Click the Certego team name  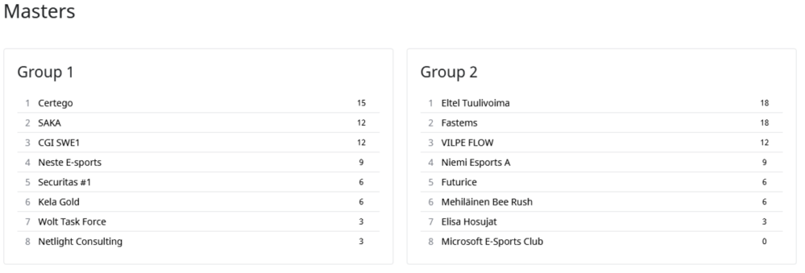(55, 103)
